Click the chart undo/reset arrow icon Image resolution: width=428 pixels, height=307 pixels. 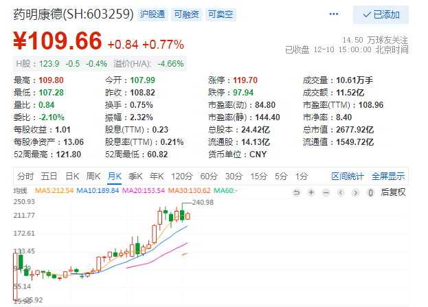[296, 192]
